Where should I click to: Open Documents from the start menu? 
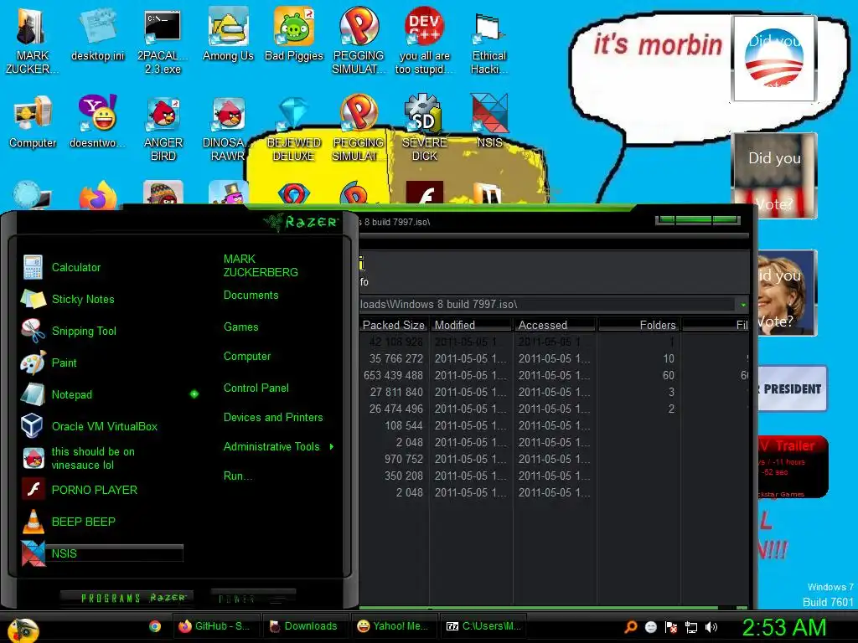pyautogui.click(x=251, y=296)
